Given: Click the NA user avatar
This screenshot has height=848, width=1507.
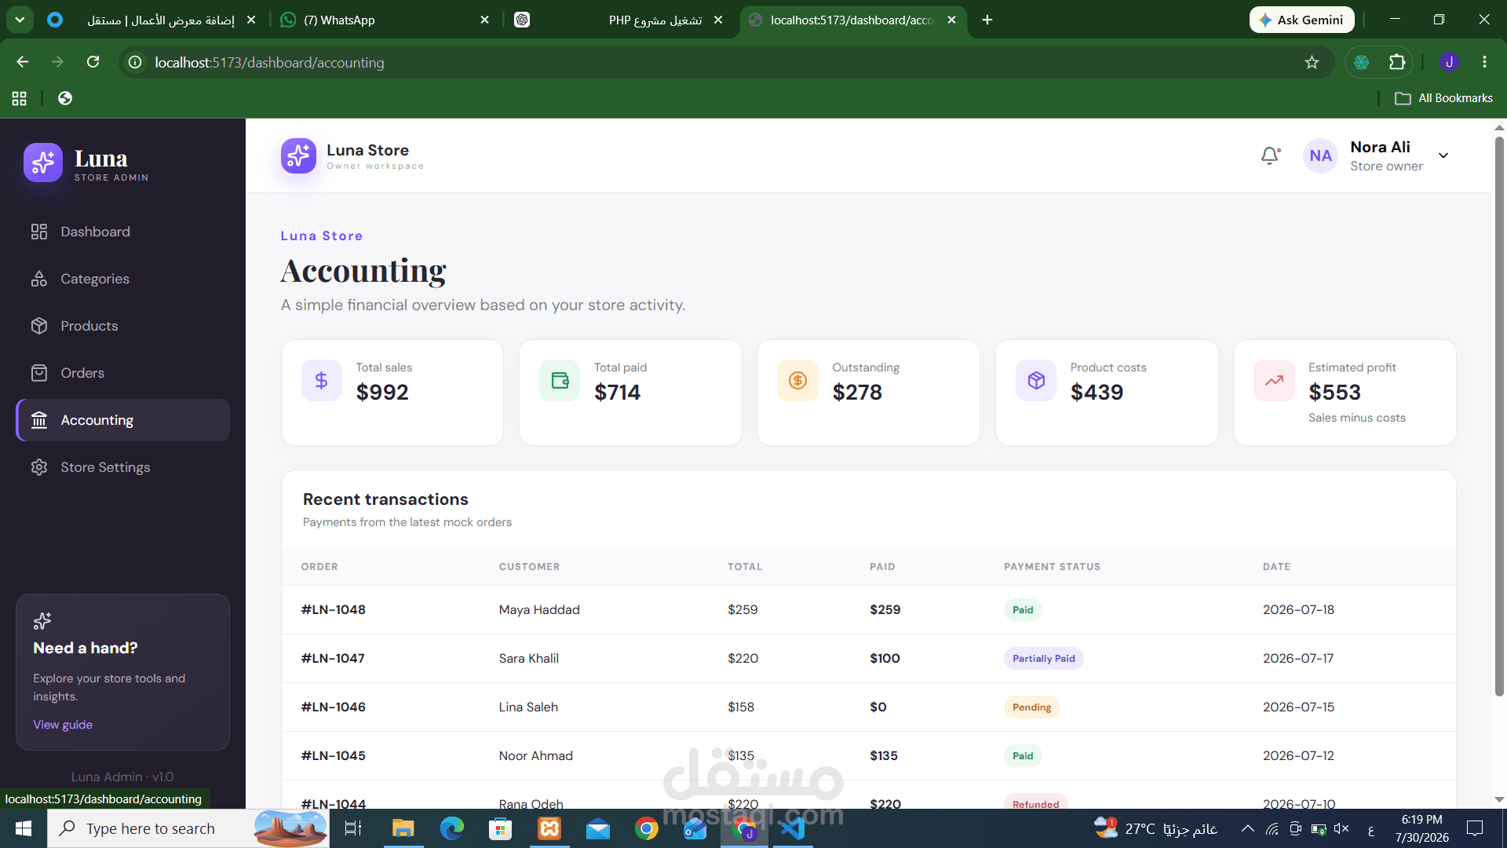Looking at the screenshot, I should [x=1320, y=155].
